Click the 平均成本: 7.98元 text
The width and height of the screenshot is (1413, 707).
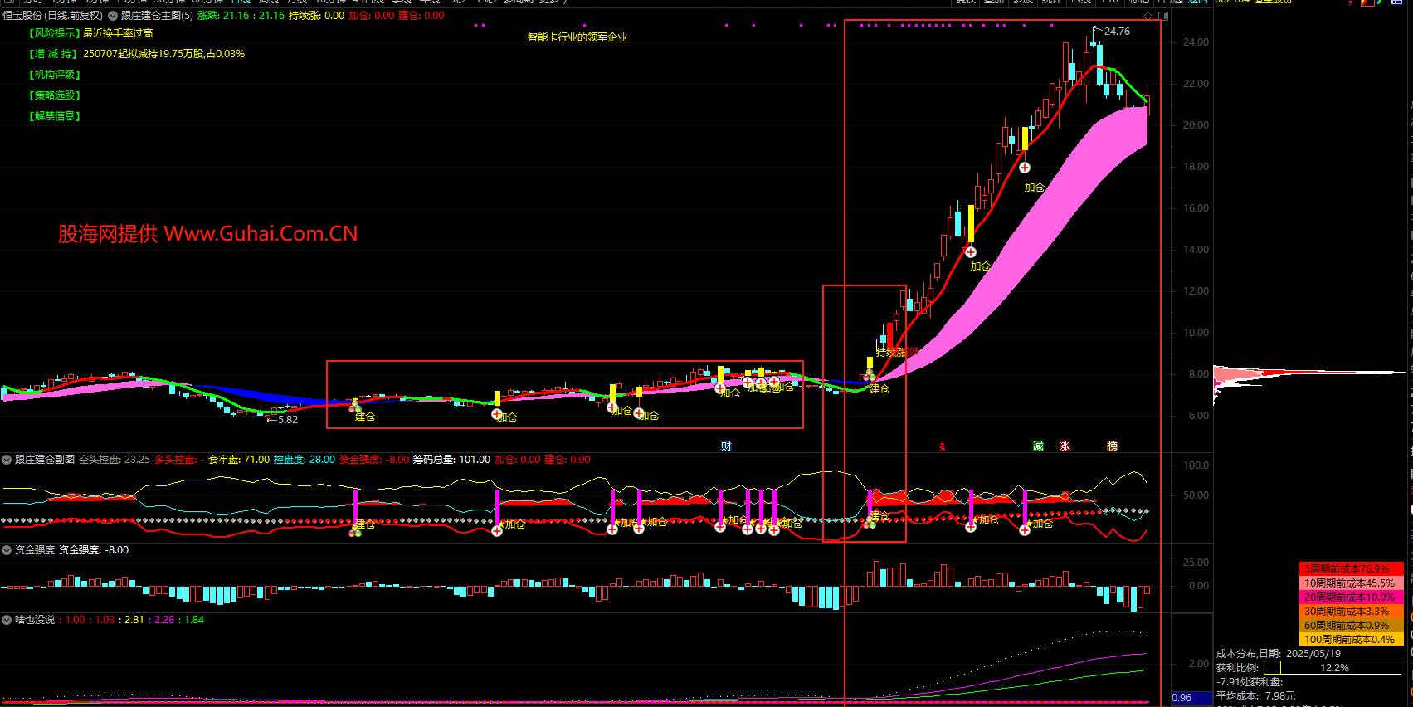[x=1255, y=696]
